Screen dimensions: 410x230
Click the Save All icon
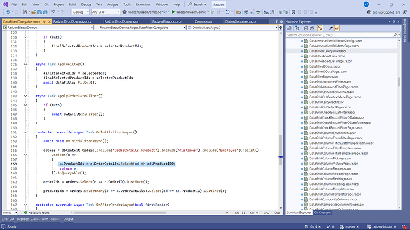(45, 12)
